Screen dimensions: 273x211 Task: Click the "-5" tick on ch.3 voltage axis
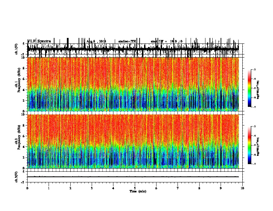(x=23, y=182)
